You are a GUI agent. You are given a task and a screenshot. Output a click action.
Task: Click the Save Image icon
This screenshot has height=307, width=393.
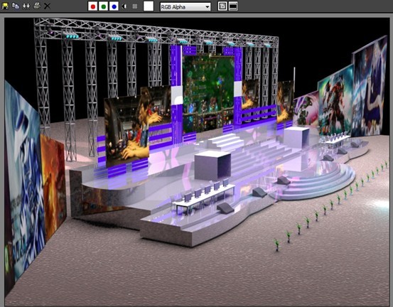pos(5,6)
